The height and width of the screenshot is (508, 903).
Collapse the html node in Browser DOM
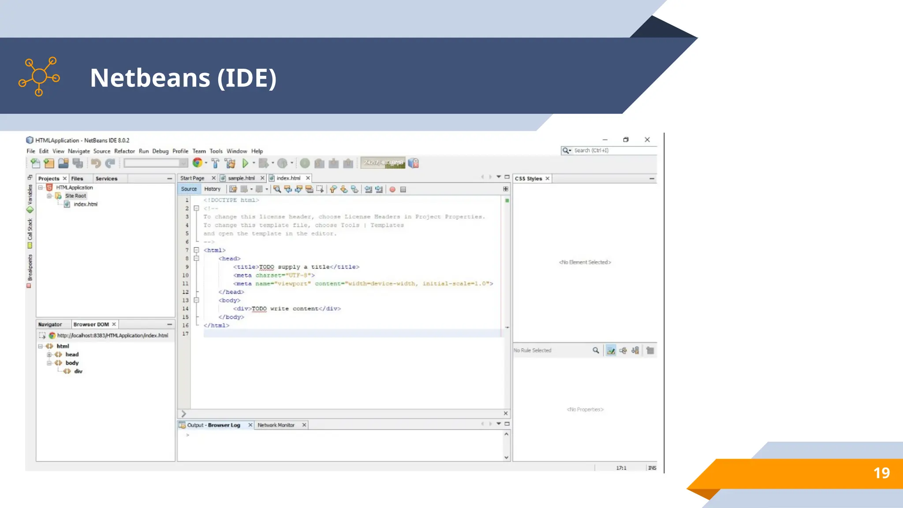[41, 346]
